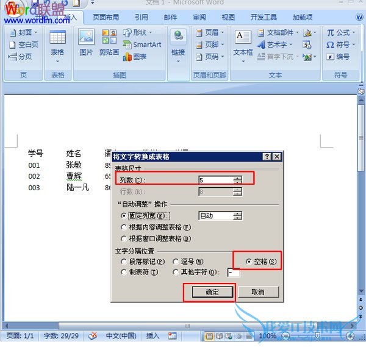Insert a page break with 分页
The height and width of the screenshot is (347, 366).
click(20, 57)
